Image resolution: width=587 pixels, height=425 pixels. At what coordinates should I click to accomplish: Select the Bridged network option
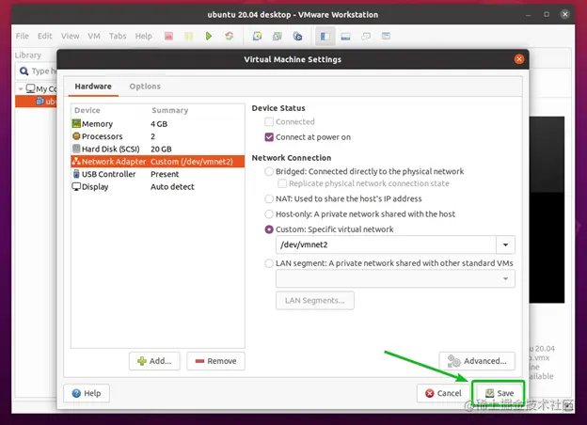(x=269, y=171)
